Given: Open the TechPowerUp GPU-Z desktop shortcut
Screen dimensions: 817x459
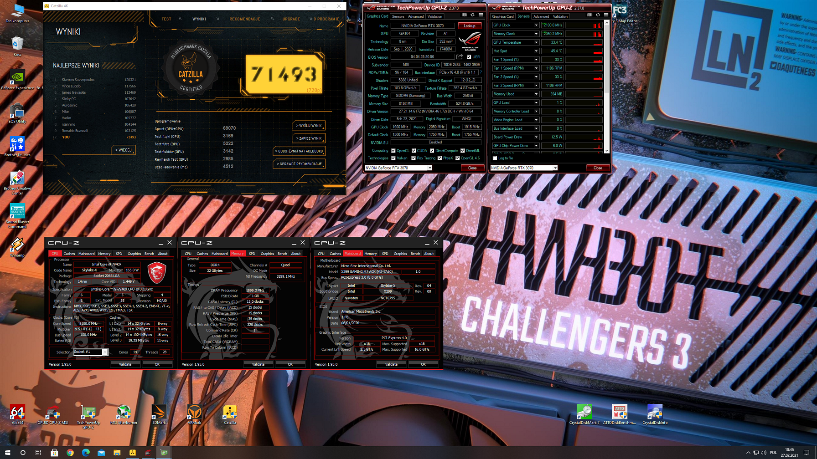Looking at the screenshot, I should click(88, 416).
